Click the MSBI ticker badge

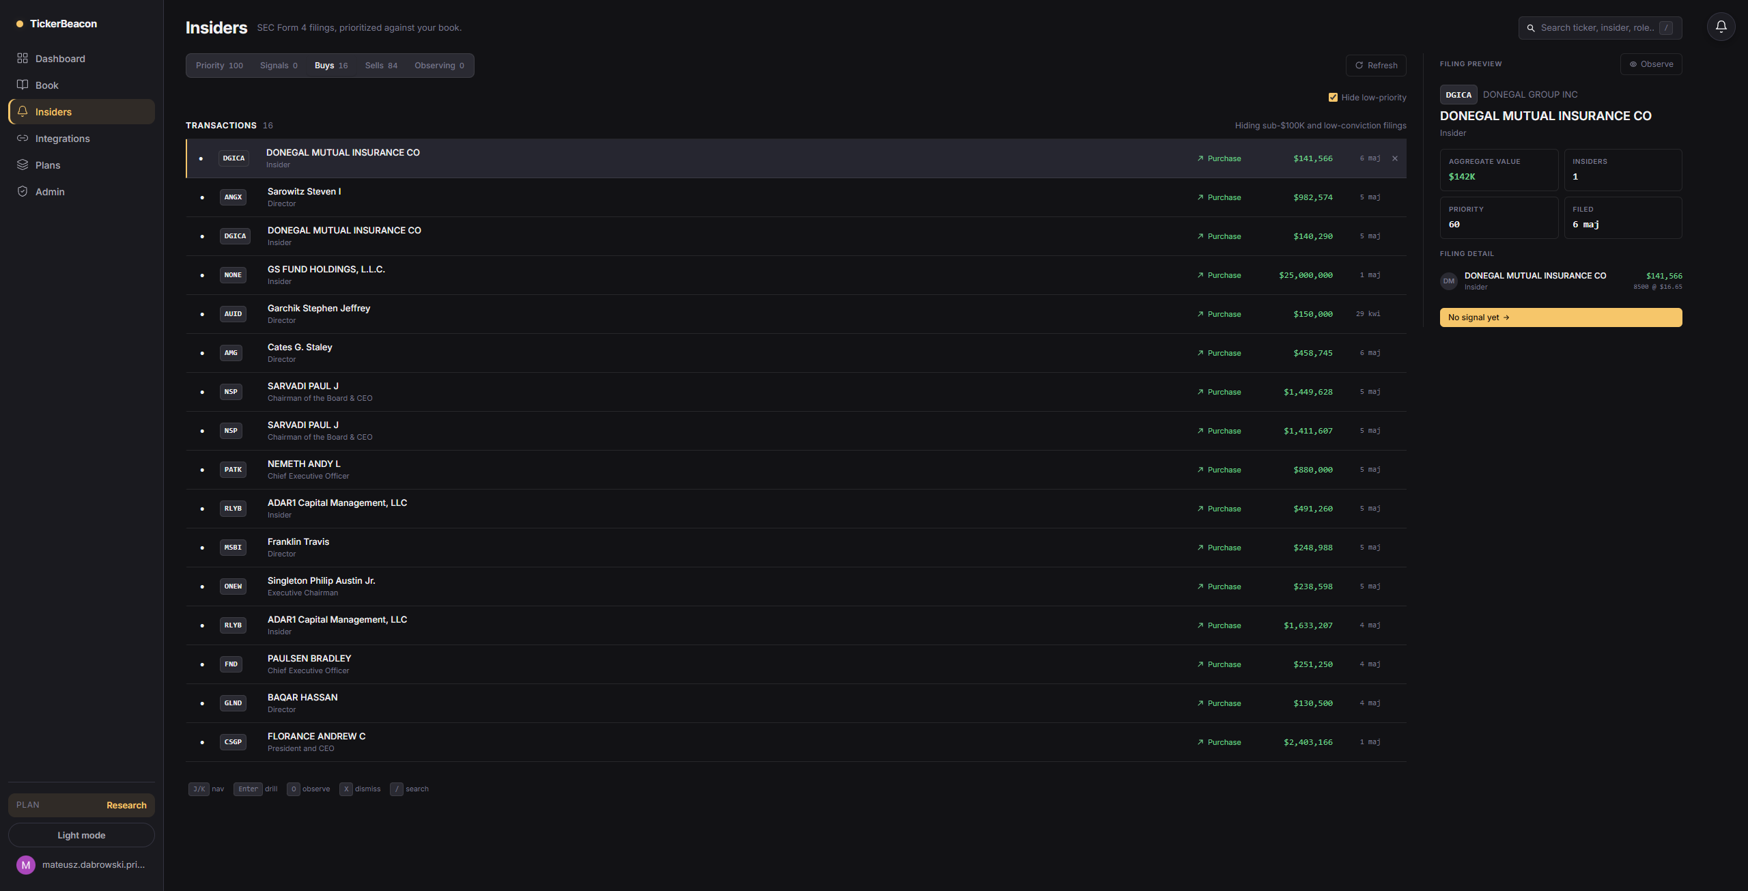point(233,548)
